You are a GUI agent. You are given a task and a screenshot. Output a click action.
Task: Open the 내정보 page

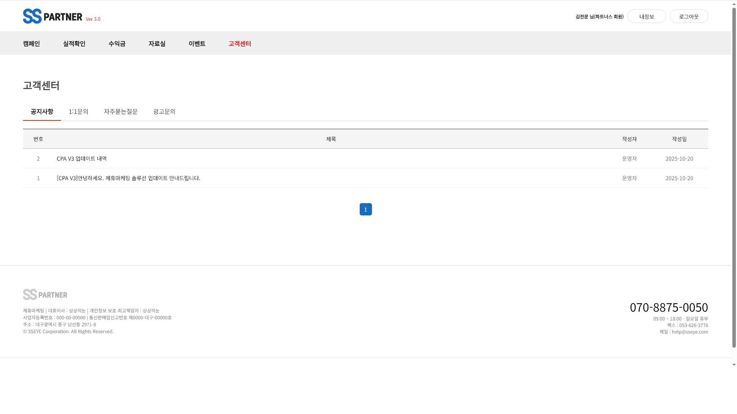(x=646, y=16)
